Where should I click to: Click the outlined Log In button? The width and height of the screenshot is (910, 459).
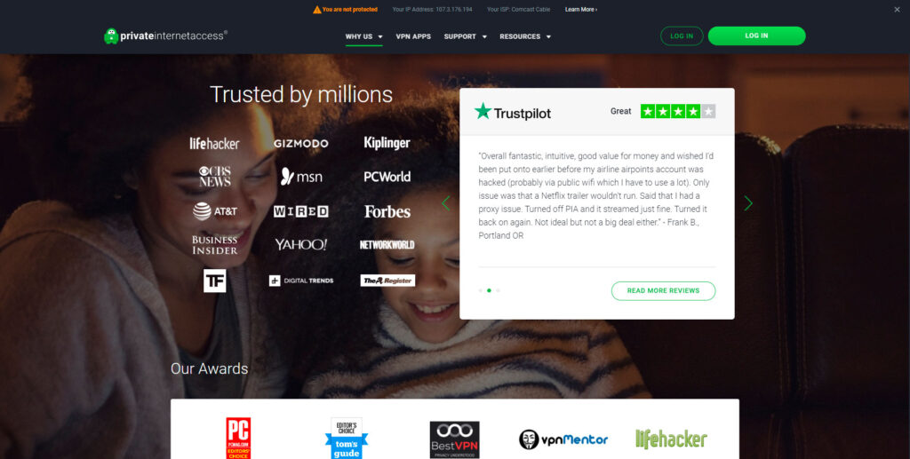pos(682,36)
